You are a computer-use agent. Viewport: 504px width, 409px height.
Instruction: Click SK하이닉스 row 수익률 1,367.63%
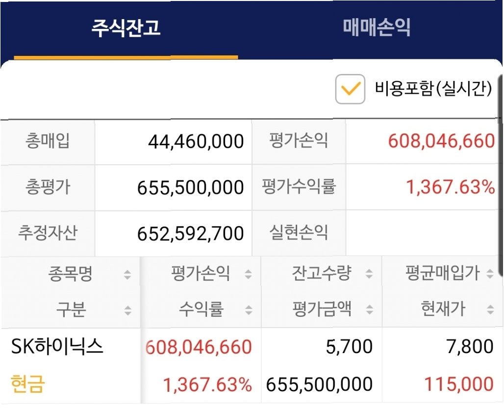point(207,384)
